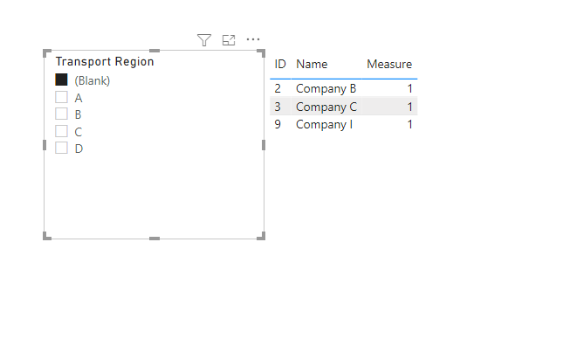Open the slicer filter icon
This screenshot has height=339, width=577.
(x=204, y=40)
